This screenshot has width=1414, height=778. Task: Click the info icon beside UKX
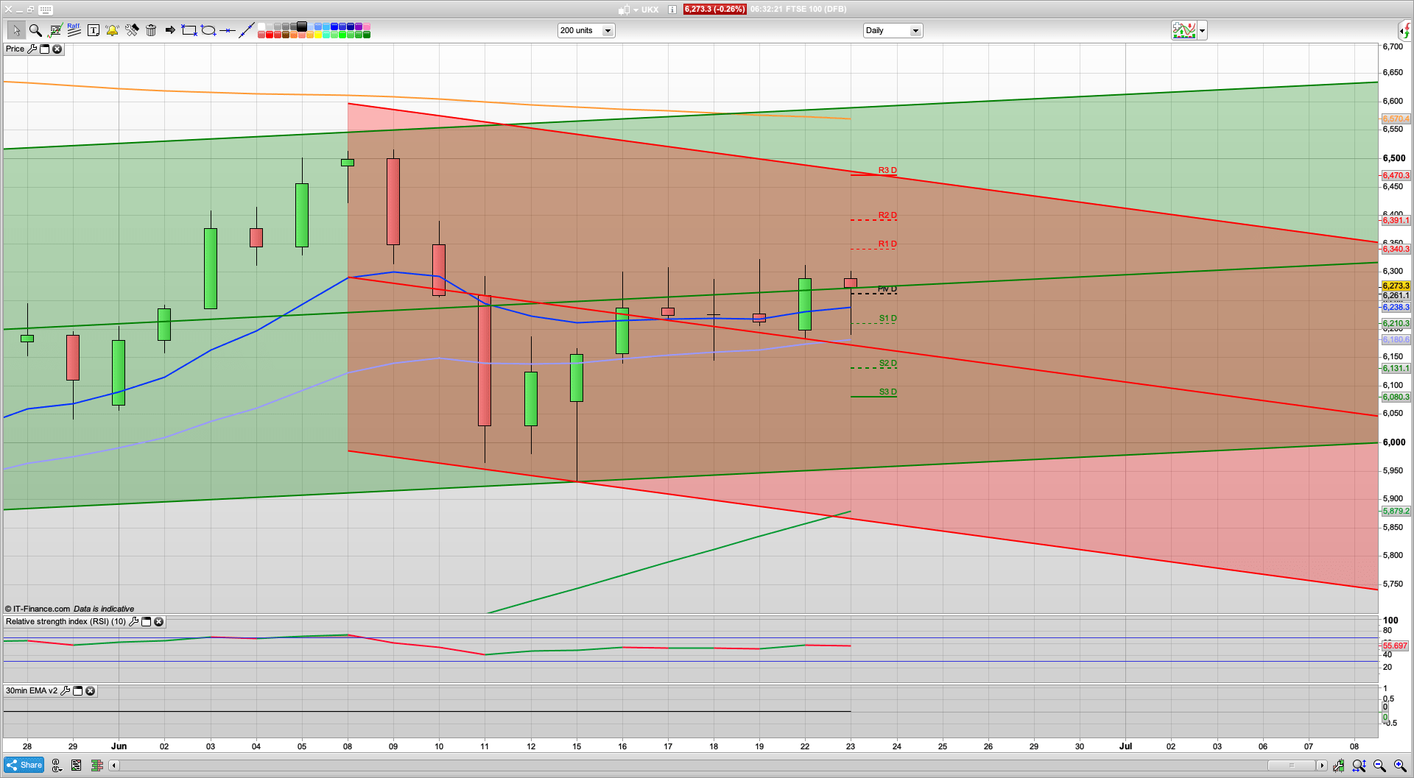point(672,10)
